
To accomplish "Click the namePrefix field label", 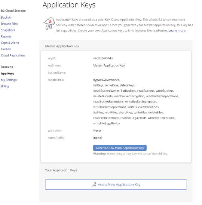I will 56,138.
